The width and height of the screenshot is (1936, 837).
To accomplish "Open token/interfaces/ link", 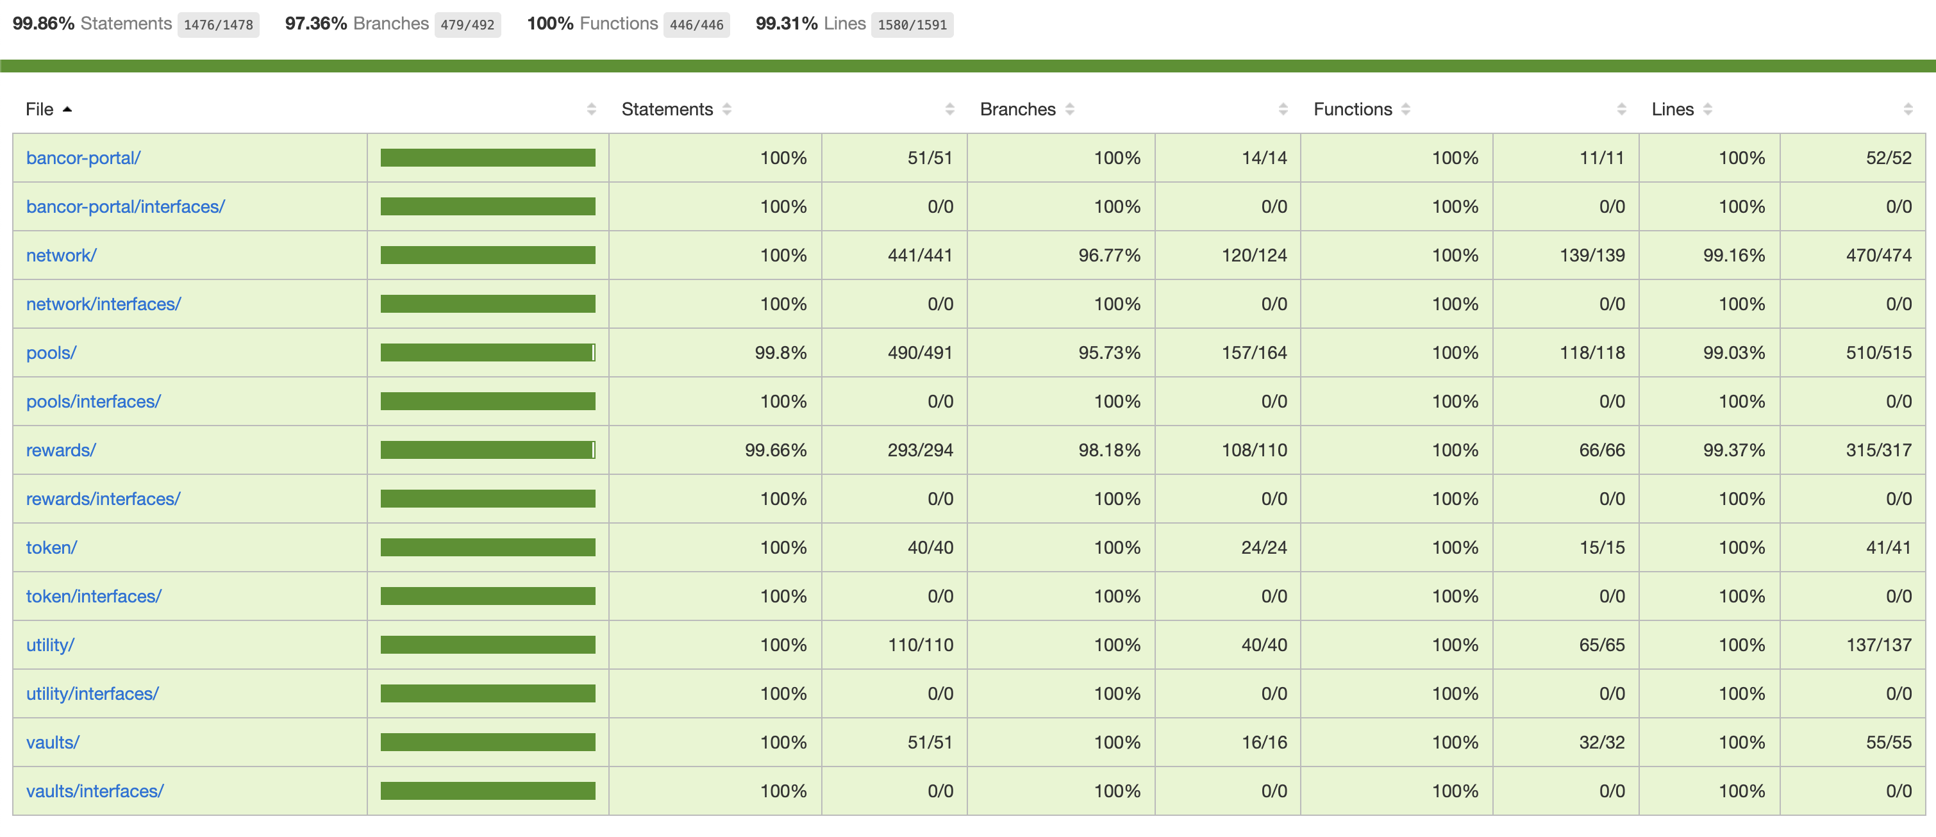I will 93,597.
